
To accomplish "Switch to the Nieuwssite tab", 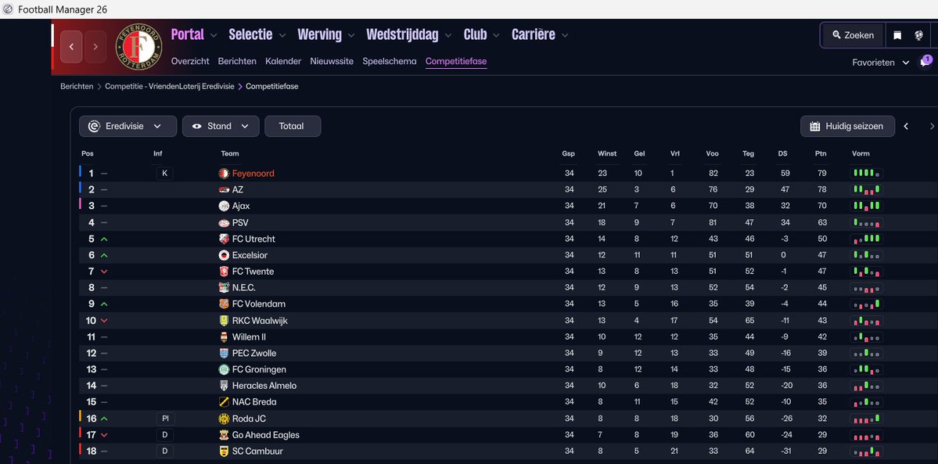I will [x=332, y=61].
